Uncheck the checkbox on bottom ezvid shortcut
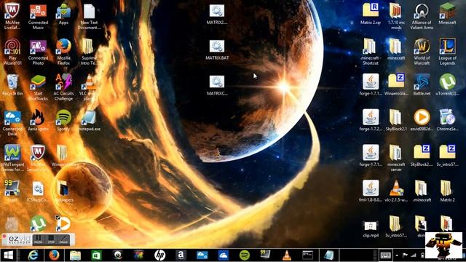466x262 pixels. 58,218
